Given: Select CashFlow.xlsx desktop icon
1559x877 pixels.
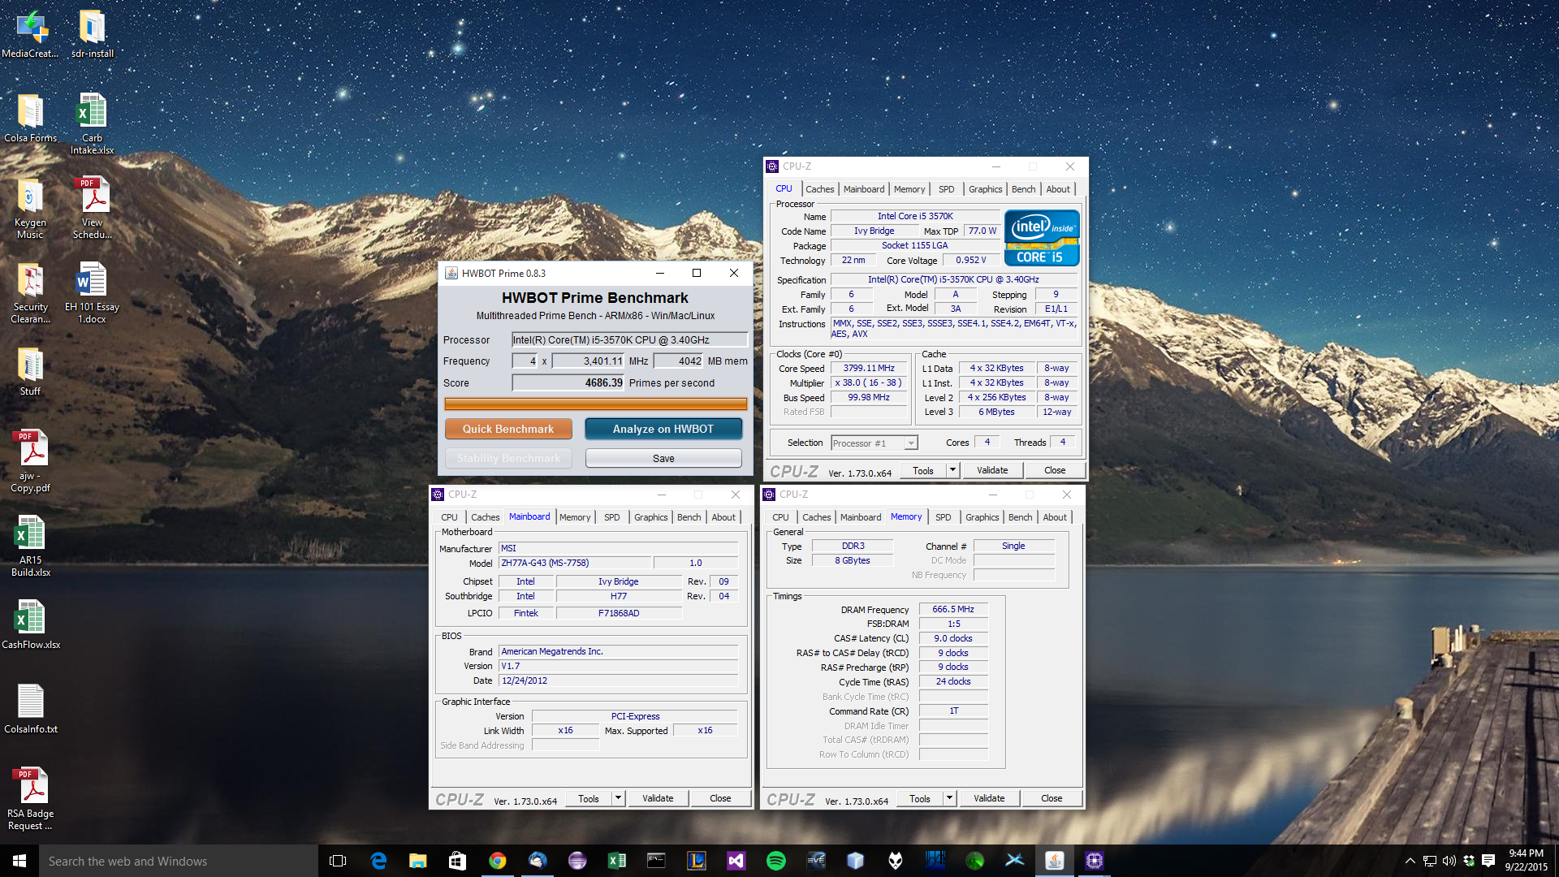Looking at the screenshot, I should point(30,625).
